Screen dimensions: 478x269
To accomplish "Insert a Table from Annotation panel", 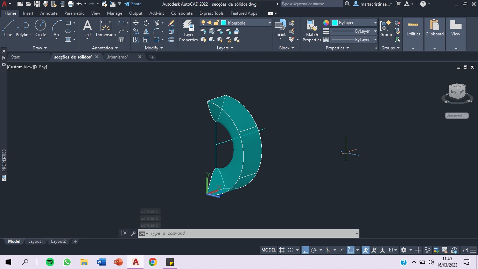I will point(121,40).
